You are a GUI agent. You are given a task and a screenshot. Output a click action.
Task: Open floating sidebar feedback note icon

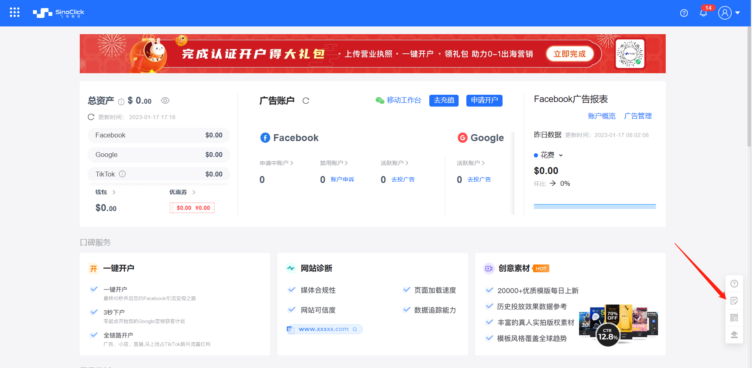[734, 301]
